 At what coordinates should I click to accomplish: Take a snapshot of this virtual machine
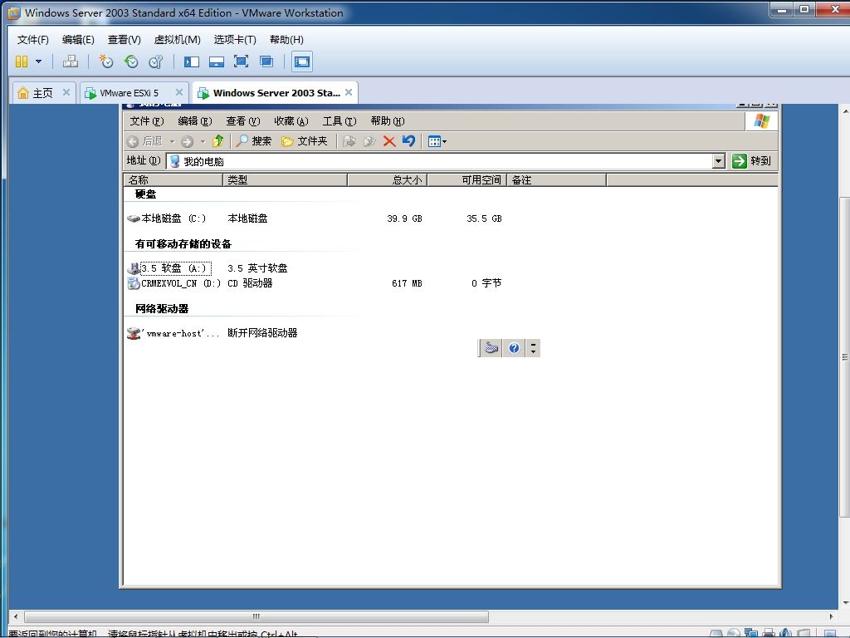pyautogui.click(x=105, y=61)
